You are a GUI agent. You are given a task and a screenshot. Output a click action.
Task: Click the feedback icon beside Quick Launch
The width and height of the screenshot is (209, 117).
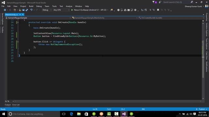[x=160, y=2]
